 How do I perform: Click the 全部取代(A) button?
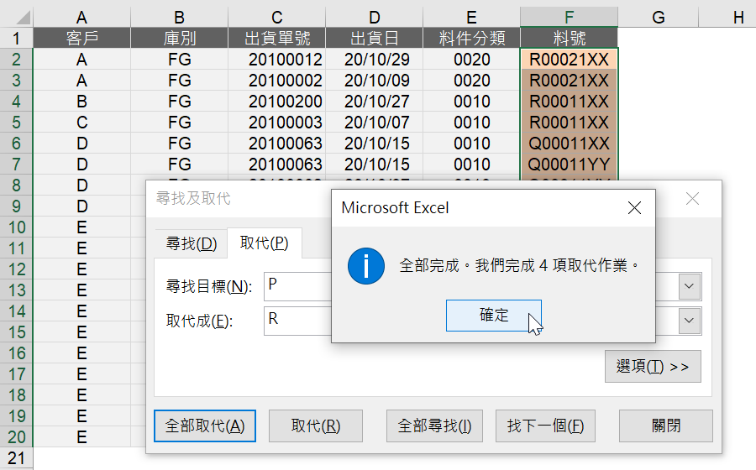(x=205, y=426)
